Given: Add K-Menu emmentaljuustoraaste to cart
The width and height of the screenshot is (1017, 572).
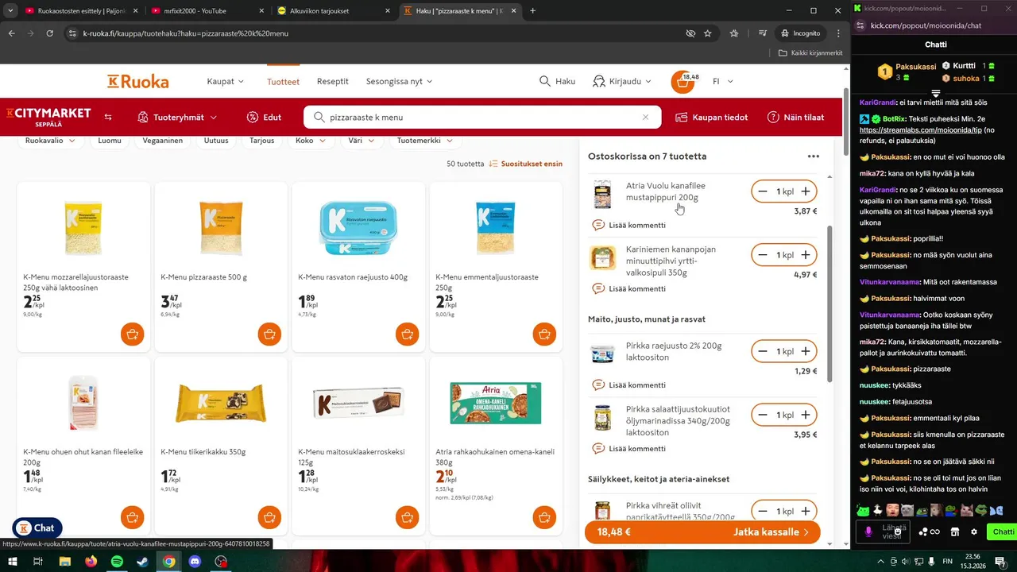Looking at the screenshot, I should coord(544,334).
